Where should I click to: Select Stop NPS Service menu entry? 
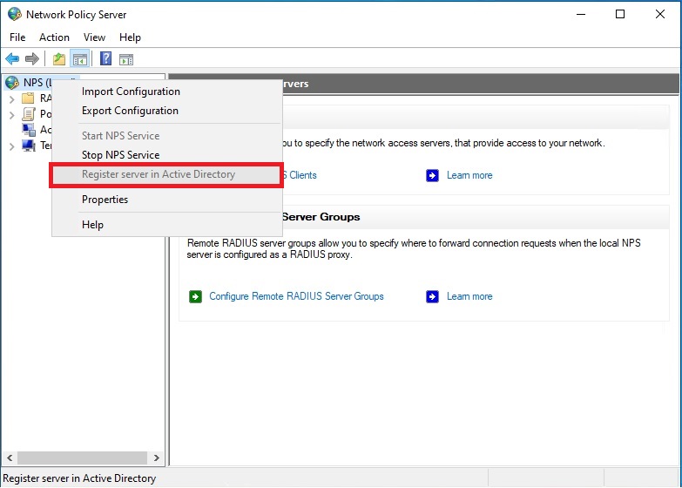point(167,155)
